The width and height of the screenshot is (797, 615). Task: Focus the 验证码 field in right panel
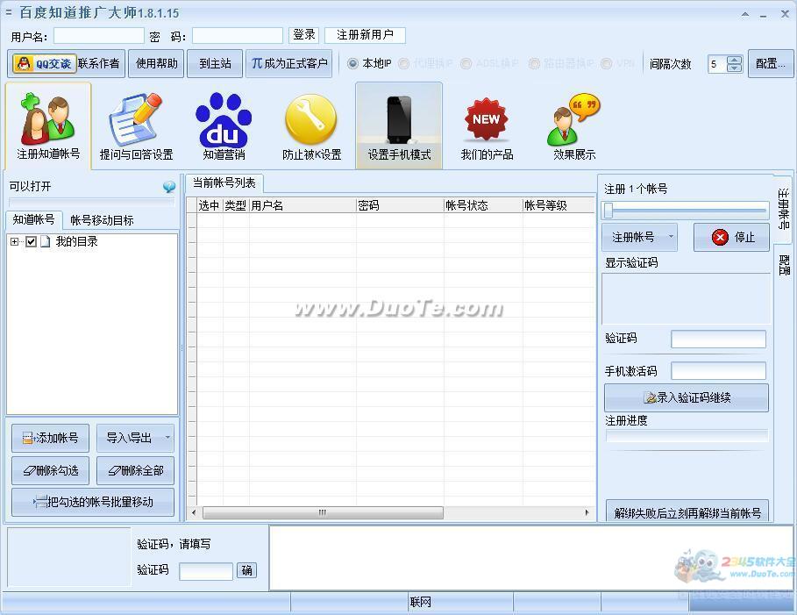tap(718, 339)
